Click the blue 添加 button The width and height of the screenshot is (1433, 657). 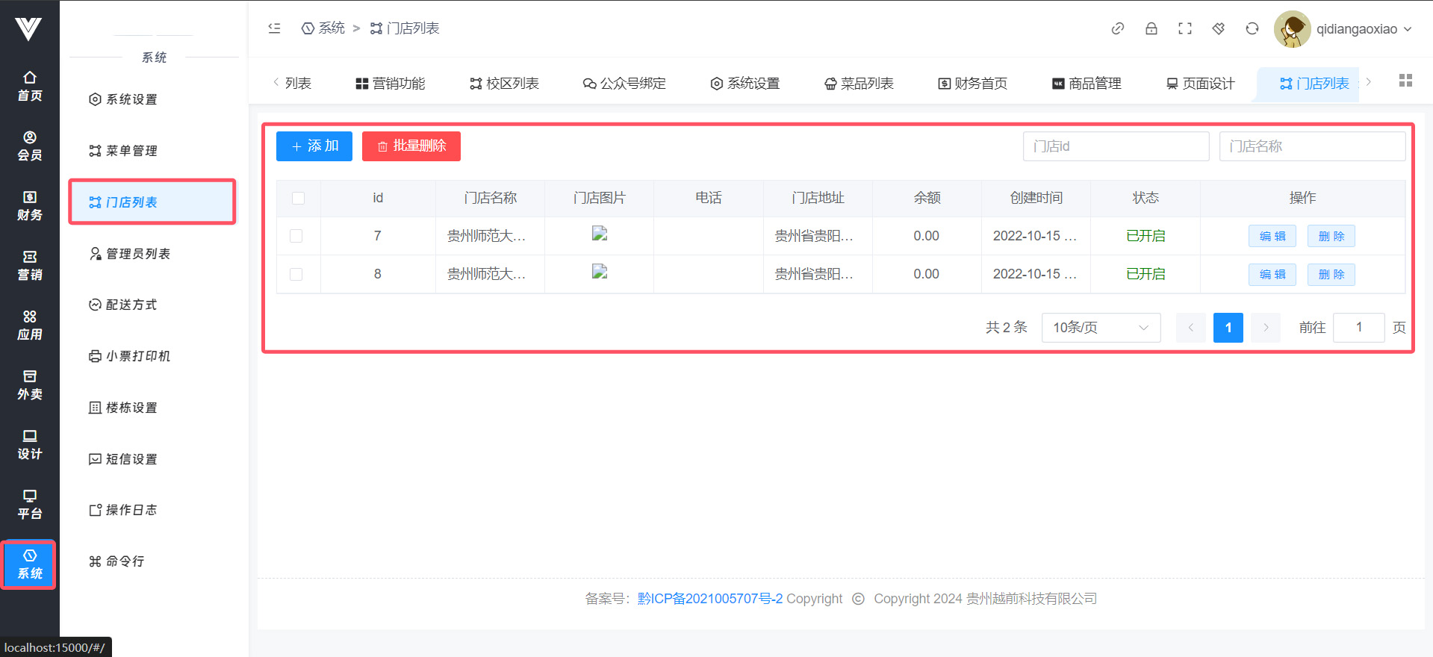[314, 146]
